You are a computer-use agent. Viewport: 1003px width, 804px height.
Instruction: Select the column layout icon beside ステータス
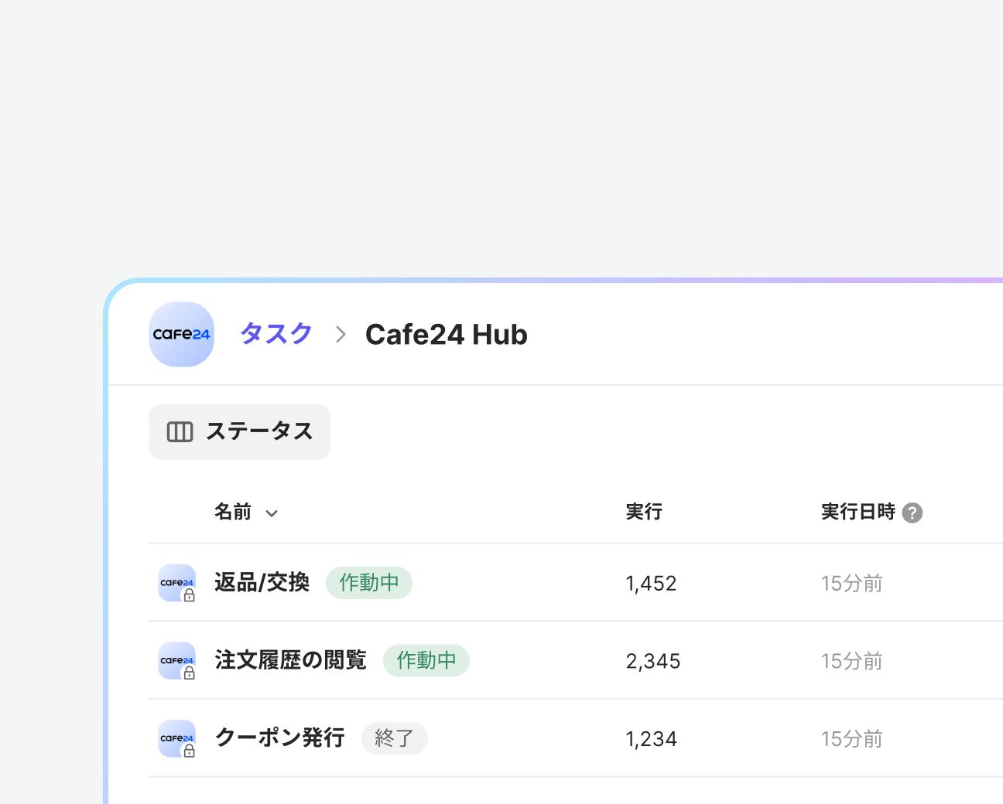[180, 431]
